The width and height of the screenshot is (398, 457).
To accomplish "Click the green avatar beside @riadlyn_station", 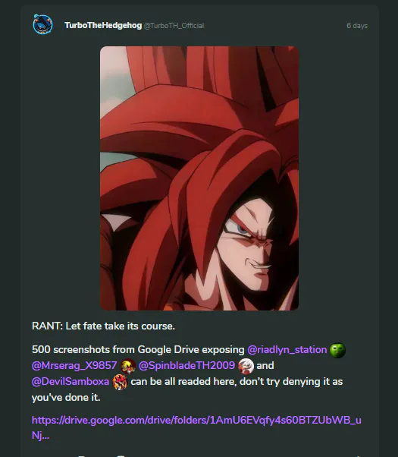I will click(x=337, y=350).
